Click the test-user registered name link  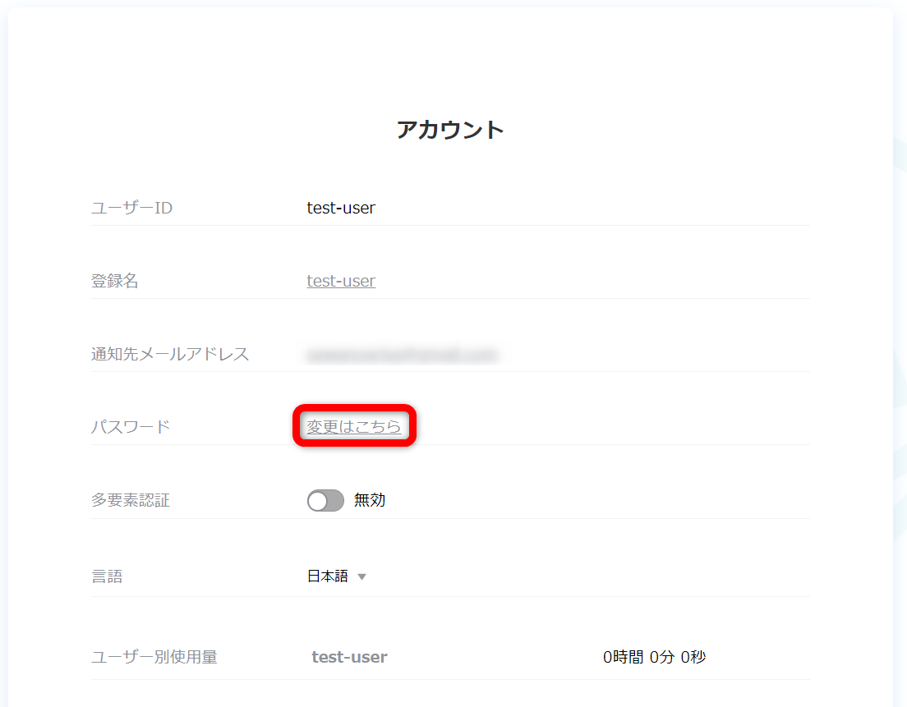[341, 280]
